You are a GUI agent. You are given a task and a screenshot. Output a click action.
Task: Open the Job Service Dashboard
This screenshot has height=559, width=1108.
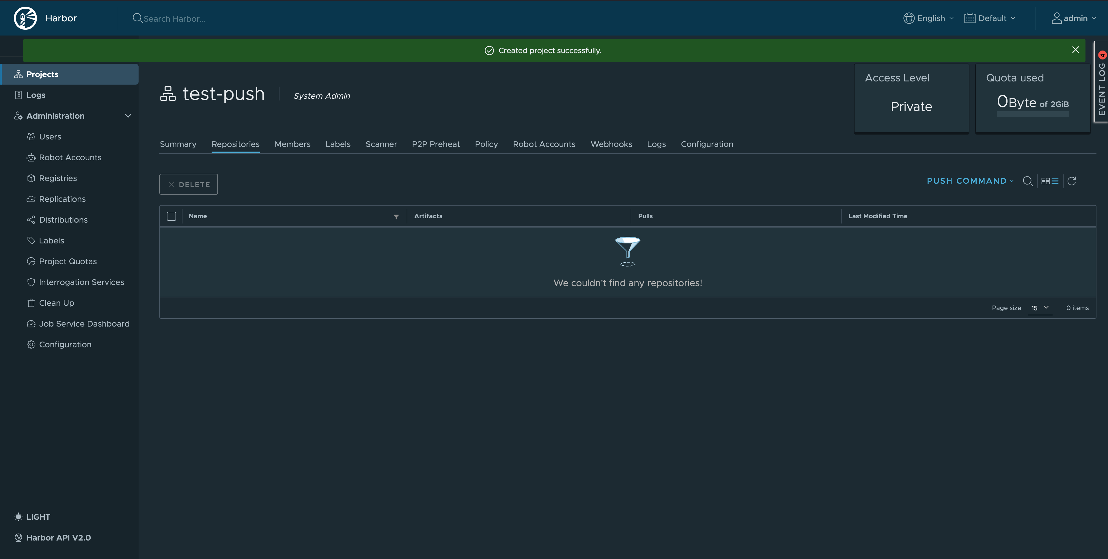pyautogui.click(x=84, y=324)
